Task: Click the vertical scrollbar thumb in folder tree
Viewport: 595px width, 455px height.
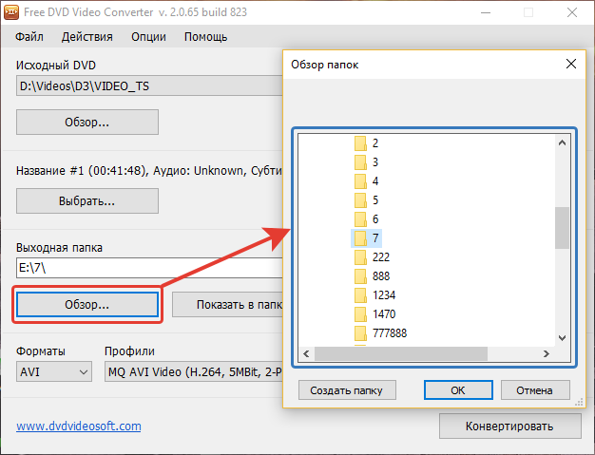Action: [x=562, y=228]
